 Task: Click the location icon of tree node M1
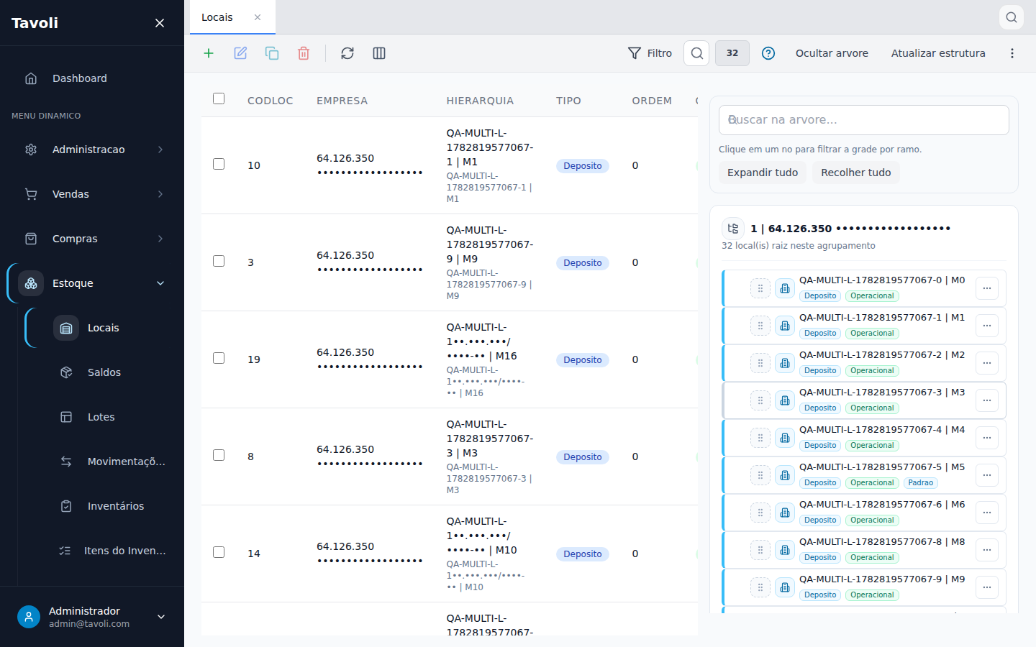click(x=785, y=326)
